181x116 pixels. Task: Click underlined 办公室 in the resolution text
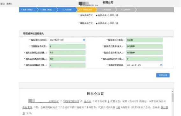pyautogui.click(x=87, y=101)
